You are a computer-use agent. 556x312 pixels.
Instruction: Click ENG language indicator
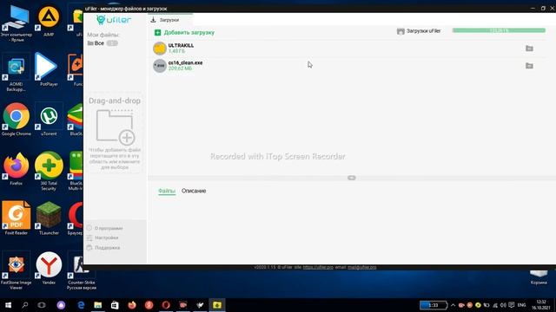[x=521, y=305]
